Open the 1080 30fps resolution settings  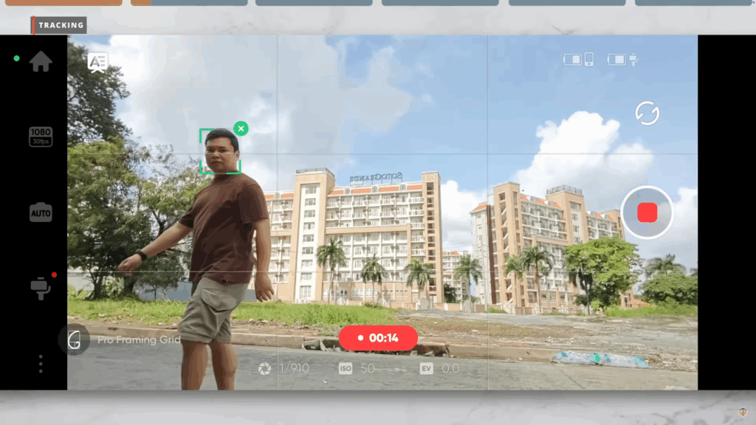coord(41,137)
